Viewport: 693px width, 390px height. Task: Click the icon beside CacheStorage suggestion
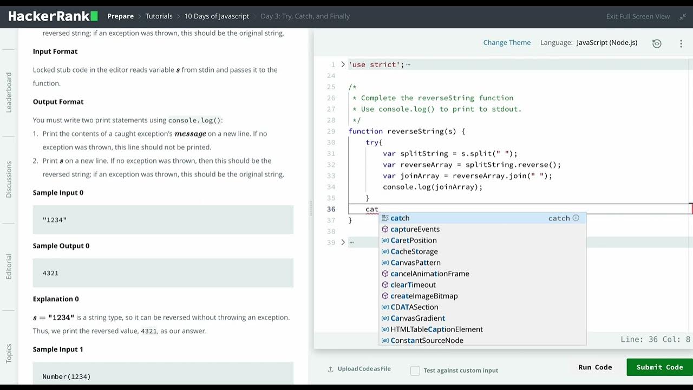385,251
